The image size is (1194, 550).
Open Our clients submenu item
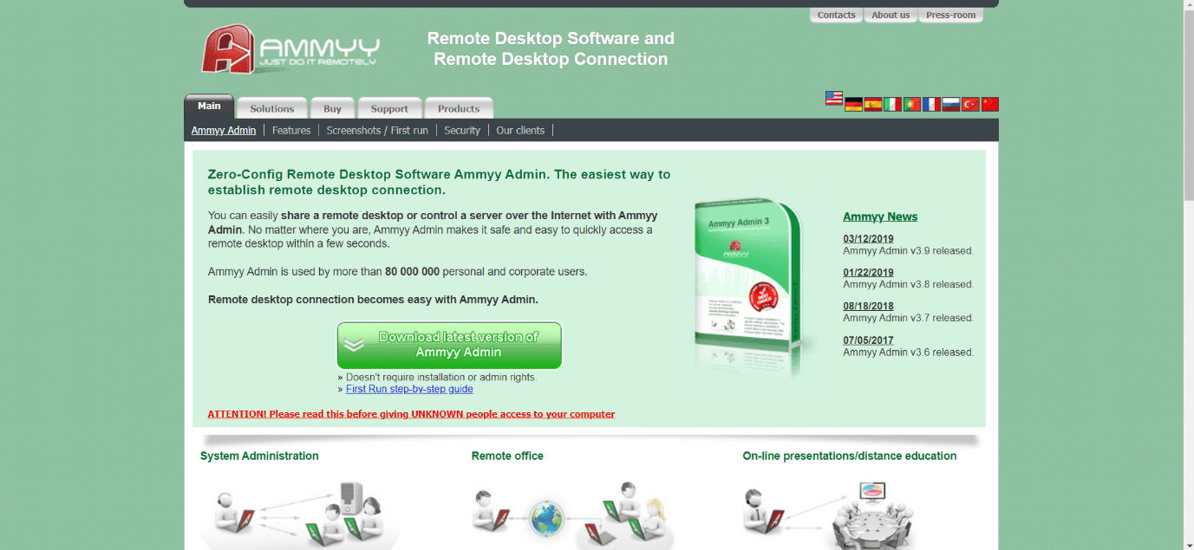[x=520, y=131]
